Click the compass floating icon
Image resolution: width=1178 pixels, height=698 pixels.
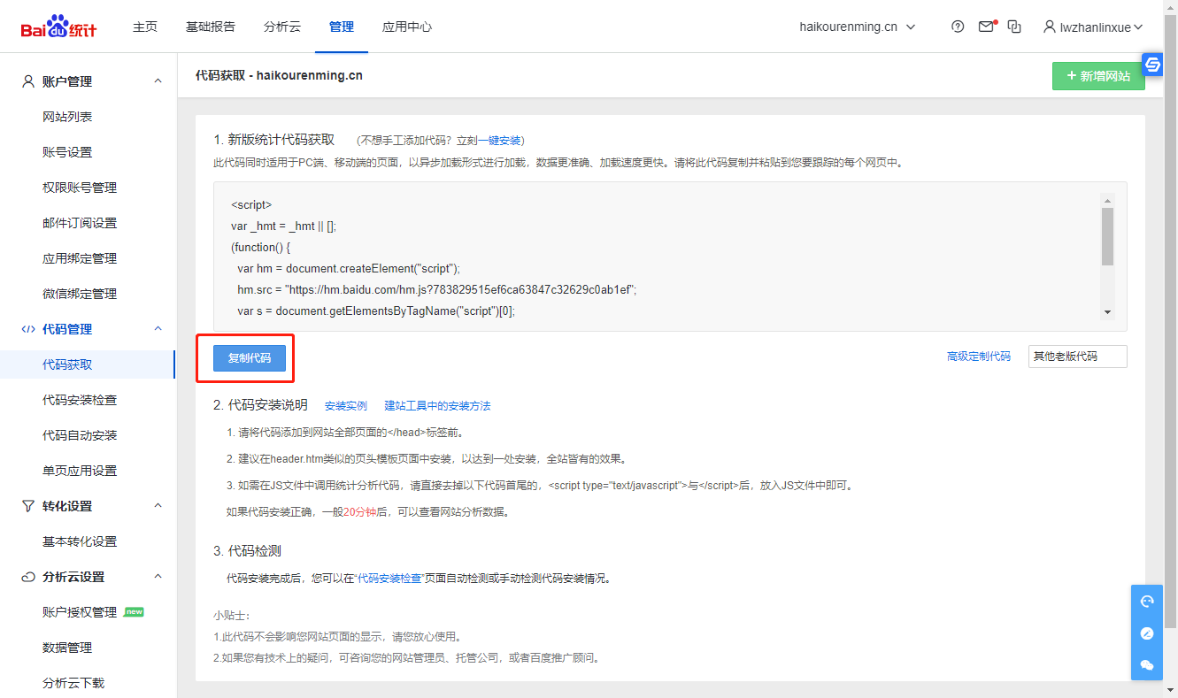click(x=1147, y=633)
